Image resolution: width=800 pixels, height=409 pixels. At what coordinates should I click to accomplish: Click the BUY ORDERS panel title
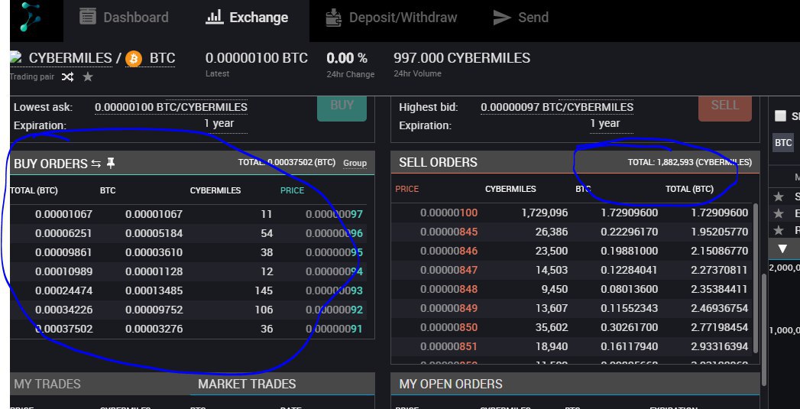50,164
